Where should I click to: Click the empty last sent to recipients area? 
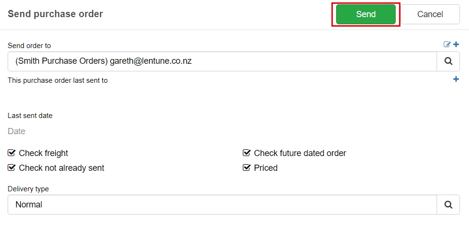point(233,96)
